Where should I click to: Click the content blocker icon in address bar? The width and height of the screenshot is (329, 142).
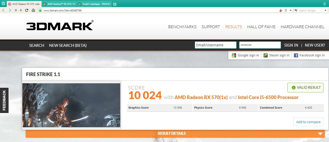[281, 10]
